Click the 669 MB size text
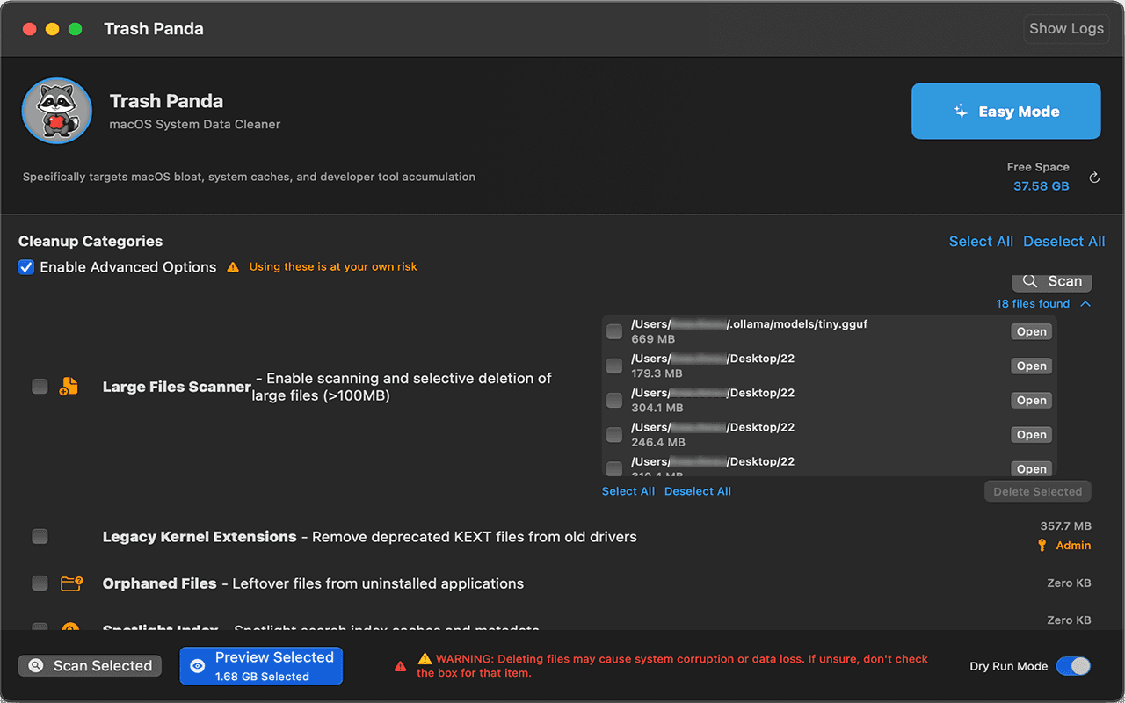 [x=653, y=339]
